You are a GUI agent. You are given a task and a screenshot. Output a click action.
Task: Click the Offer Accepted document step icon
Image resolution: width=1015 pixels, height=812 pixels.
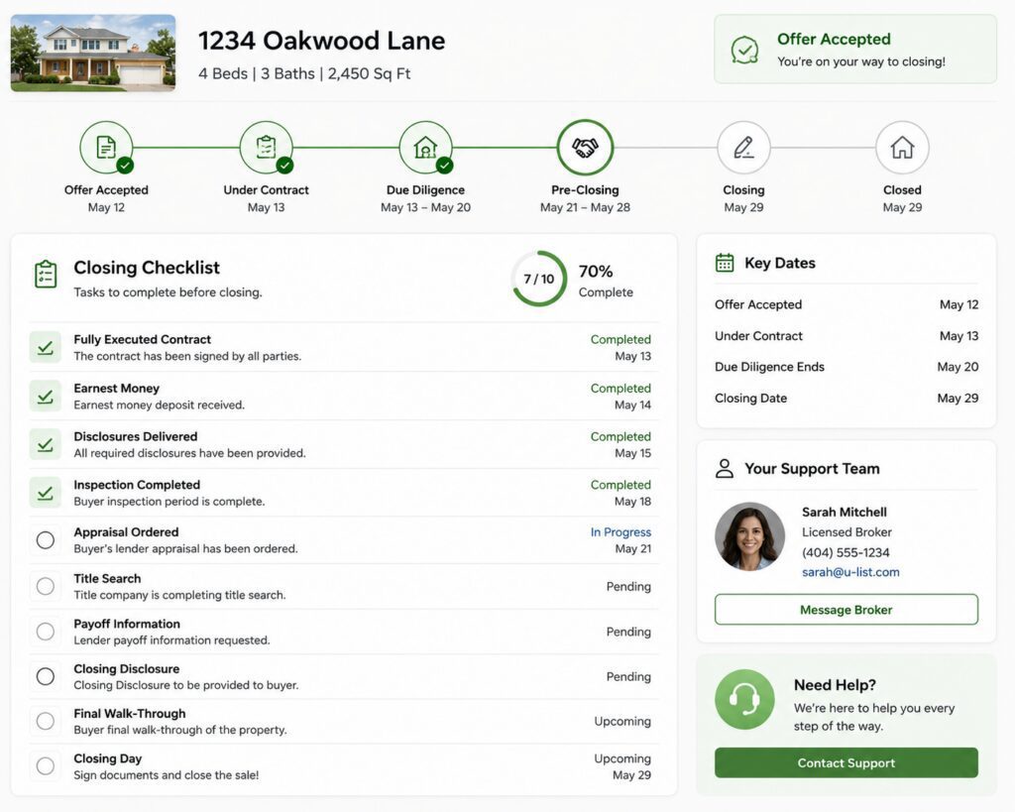click(x=106, y=148)
